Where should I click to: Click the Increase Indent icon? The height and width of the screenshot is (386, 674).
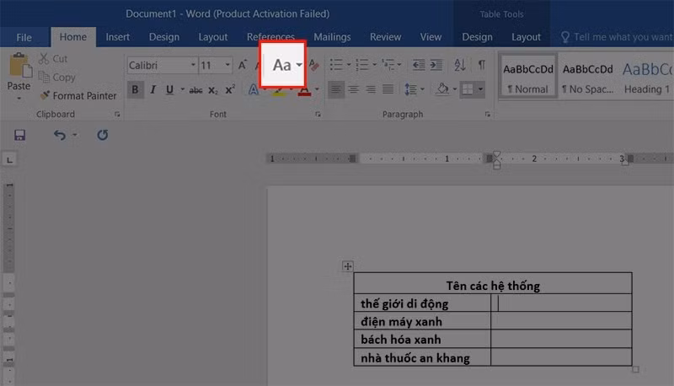pyautogui.click(x=436, y=65)
